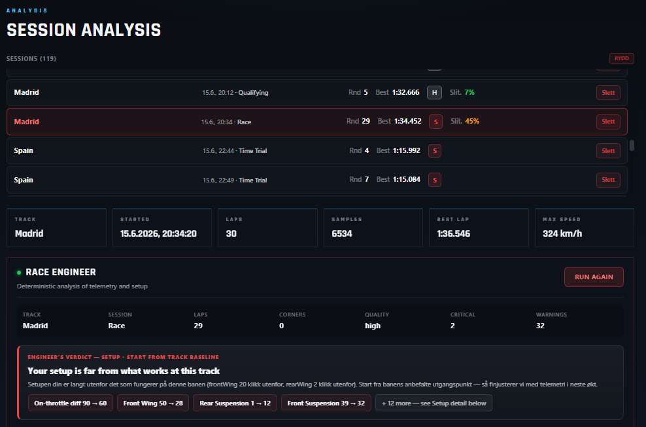Screen dimensions: 646x427
Task: Delete Spain Time Trial 22:44 with Slett
Action: pyautogui.click(x=608, y=151)
